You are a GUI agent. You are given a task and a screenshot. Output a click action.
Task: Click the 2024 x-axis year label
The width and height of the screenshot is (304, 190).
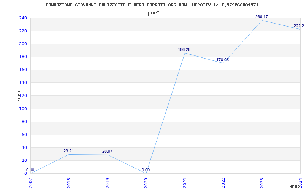coord(300,183)
